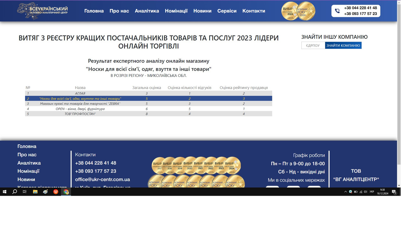Click the Chrome icon in taskbar
Viewport: 401px width, 225px height.
[x=66, y=192]
